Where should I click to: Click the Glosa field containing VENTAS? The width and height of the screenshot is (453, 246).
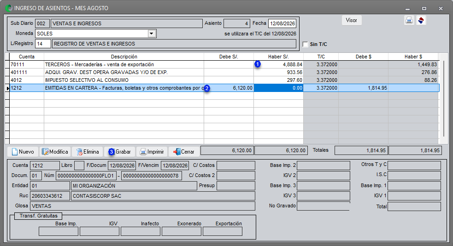[x=142, y=206]
